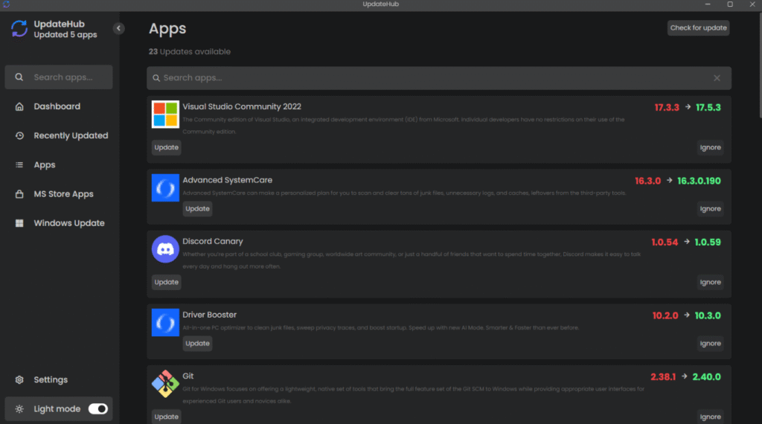
Task: Click the Advanced SystemCare app icon
Action: (x=165, y=187)
